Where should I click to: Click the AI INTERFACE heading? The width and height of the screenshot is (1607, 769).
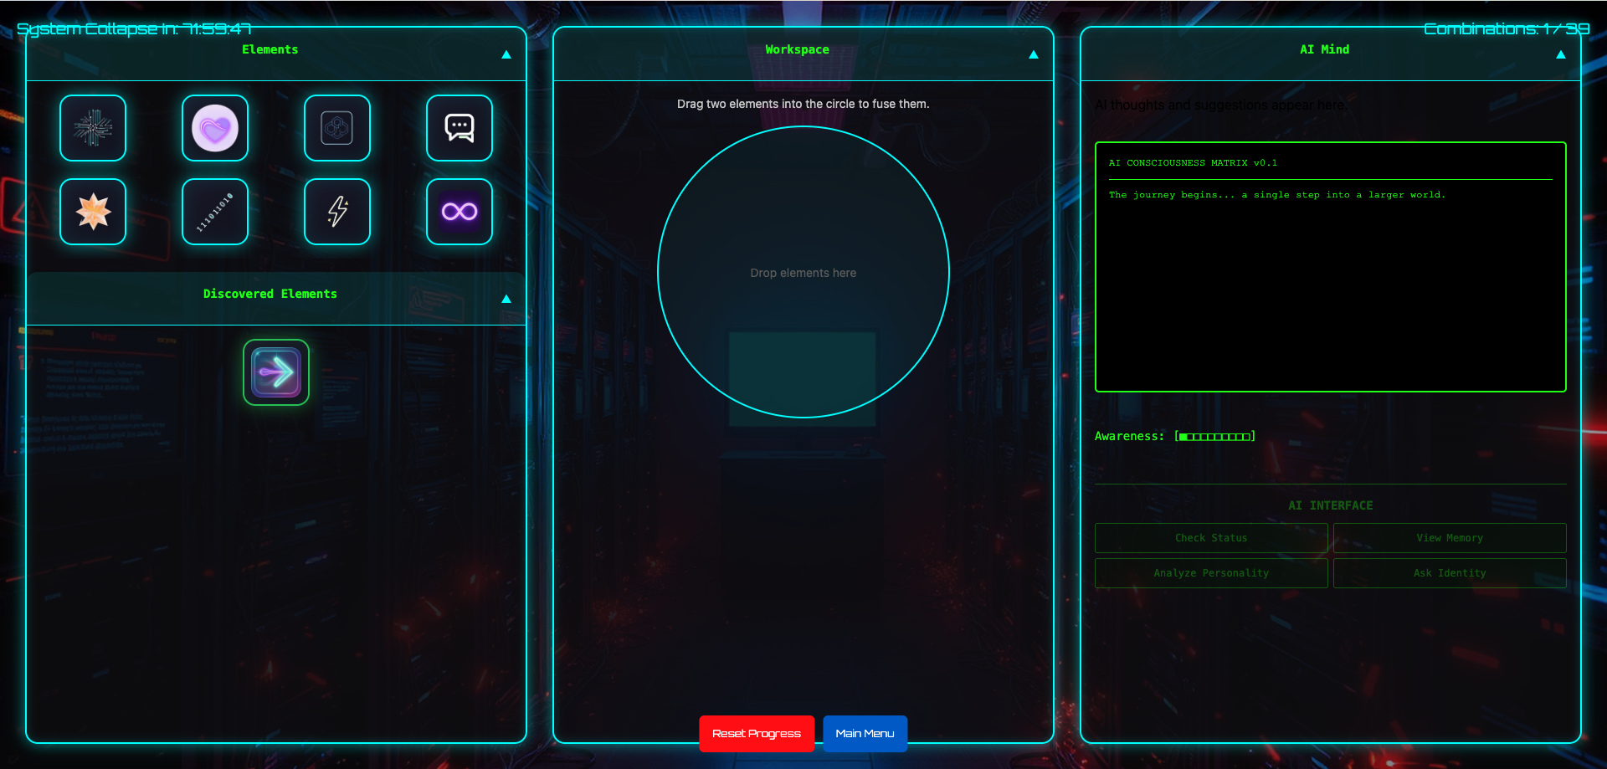point(1331,505)
